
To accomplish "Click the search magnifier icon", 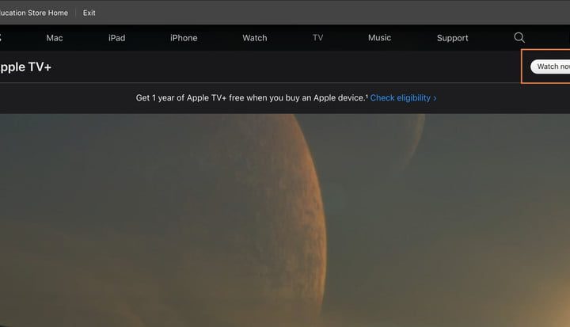I will click(x=519, y=37).
